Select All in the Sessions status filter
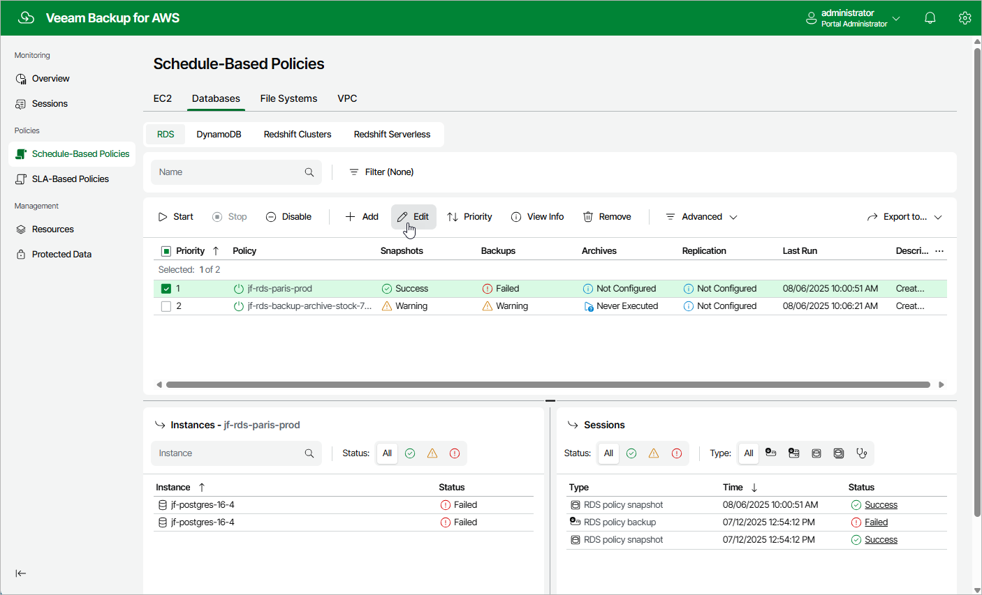 pos(608,453)
